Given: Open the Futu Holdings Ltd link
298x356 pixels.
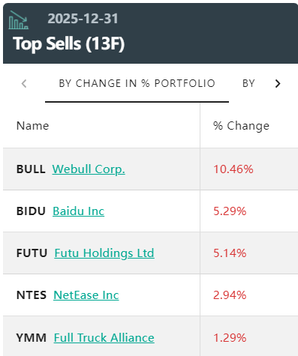Looking at the screenshot, I should [x=104, y=253].
